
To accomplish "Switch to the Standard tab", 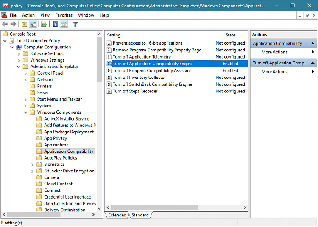I will pyautogui.click(x=140, y=215).
